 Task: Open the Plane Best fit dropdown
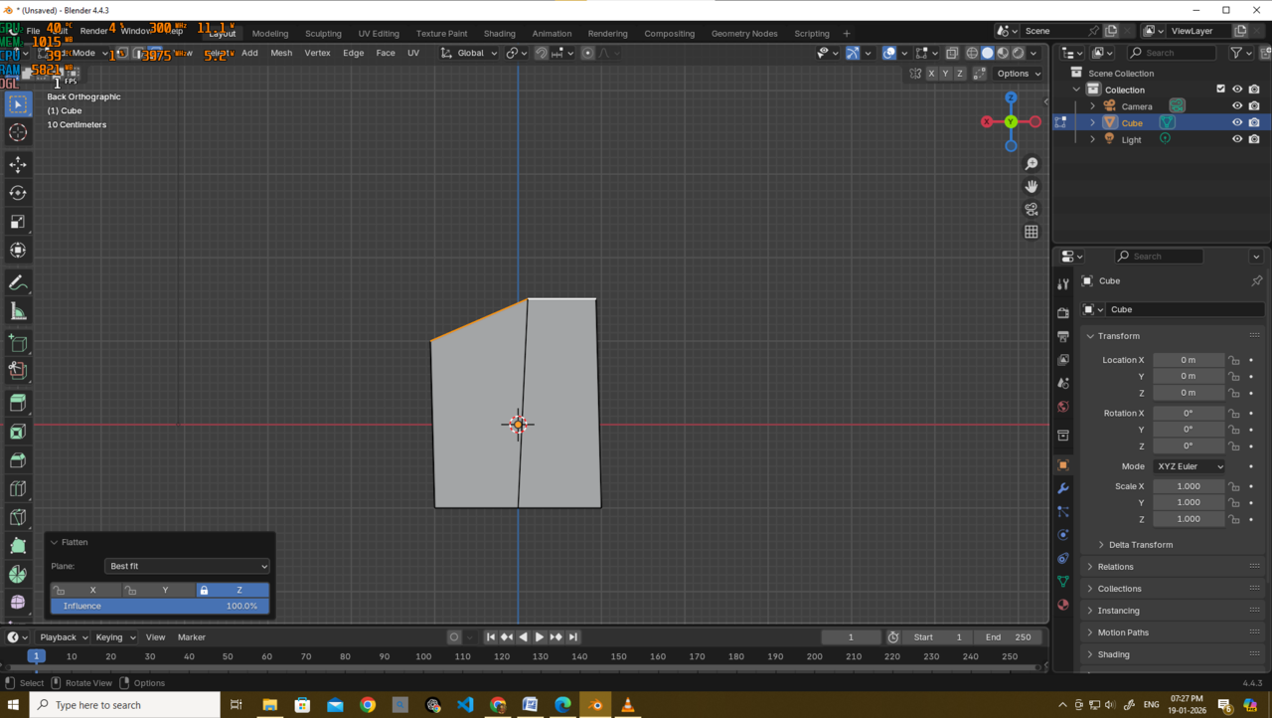pos(188,566)
